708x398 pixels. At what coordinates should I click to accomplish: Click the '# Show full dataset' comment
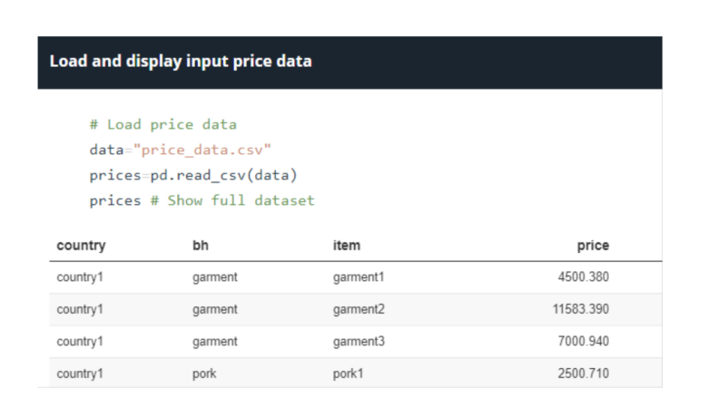(x=232, y=200)
